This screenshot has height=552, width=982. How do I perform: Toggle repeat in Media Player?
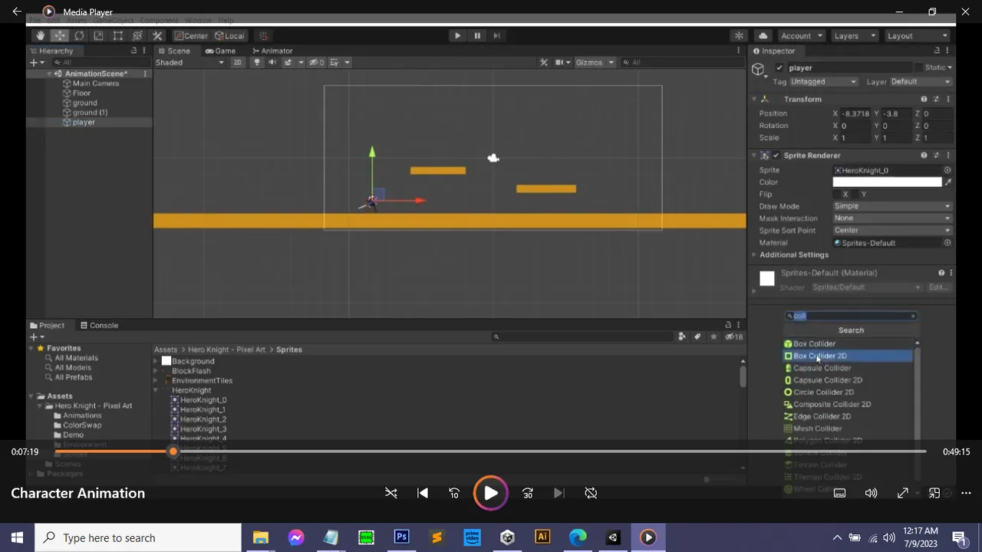(591, 493)
